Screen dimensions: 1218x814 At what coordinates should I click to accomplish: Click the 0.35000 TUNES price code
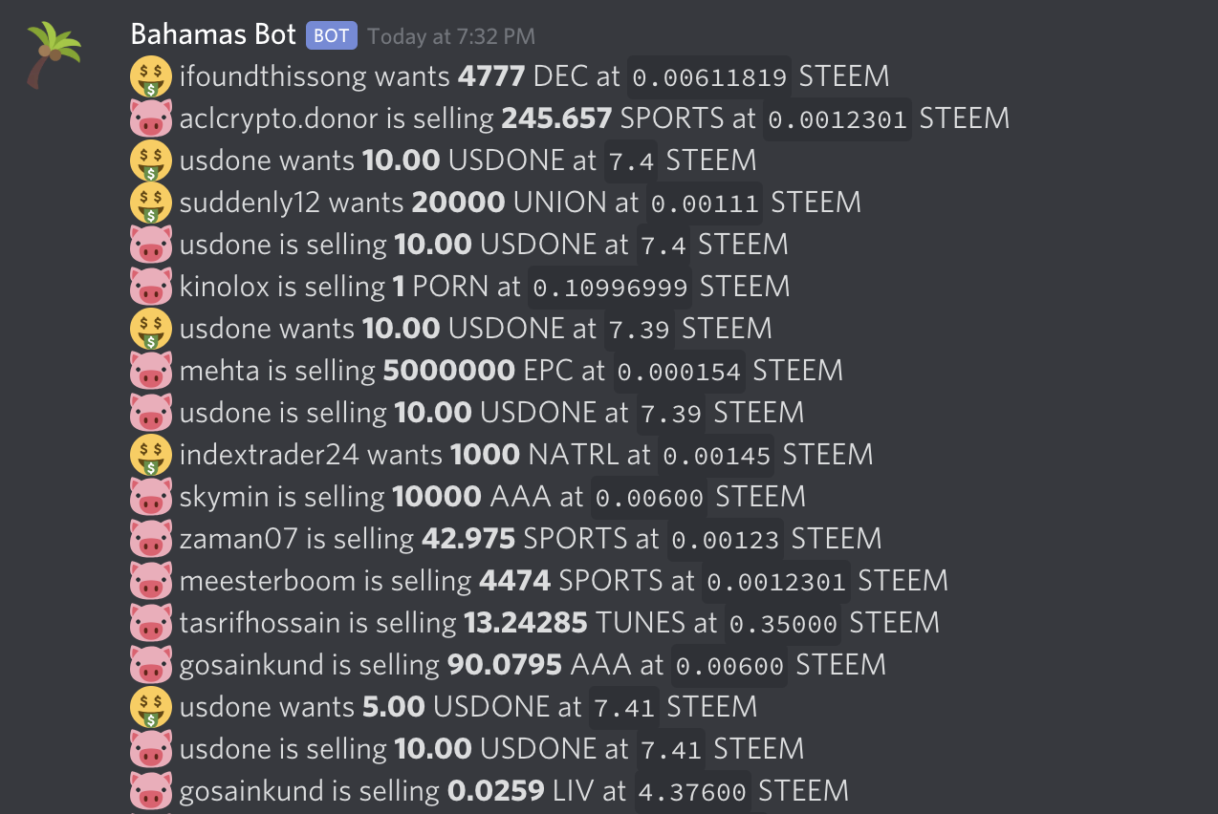pyautogui.click(x=783, y=624)
